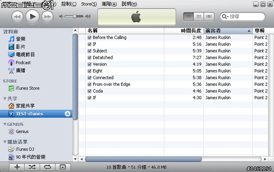Click the low volume speaker icon
Viewport: 274px width, 172px height.
(61, 16)
